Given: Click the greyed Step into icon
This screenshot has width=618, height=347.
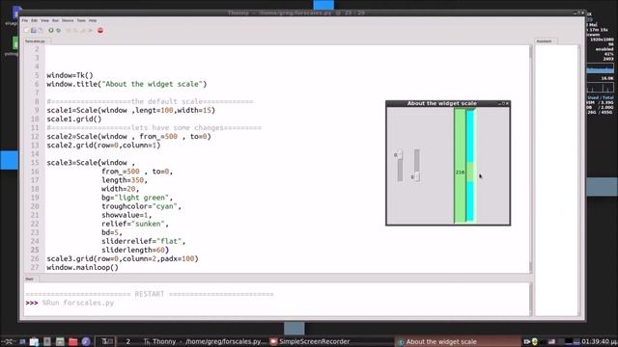Looking at the screenshot, I should pos(75,30).
